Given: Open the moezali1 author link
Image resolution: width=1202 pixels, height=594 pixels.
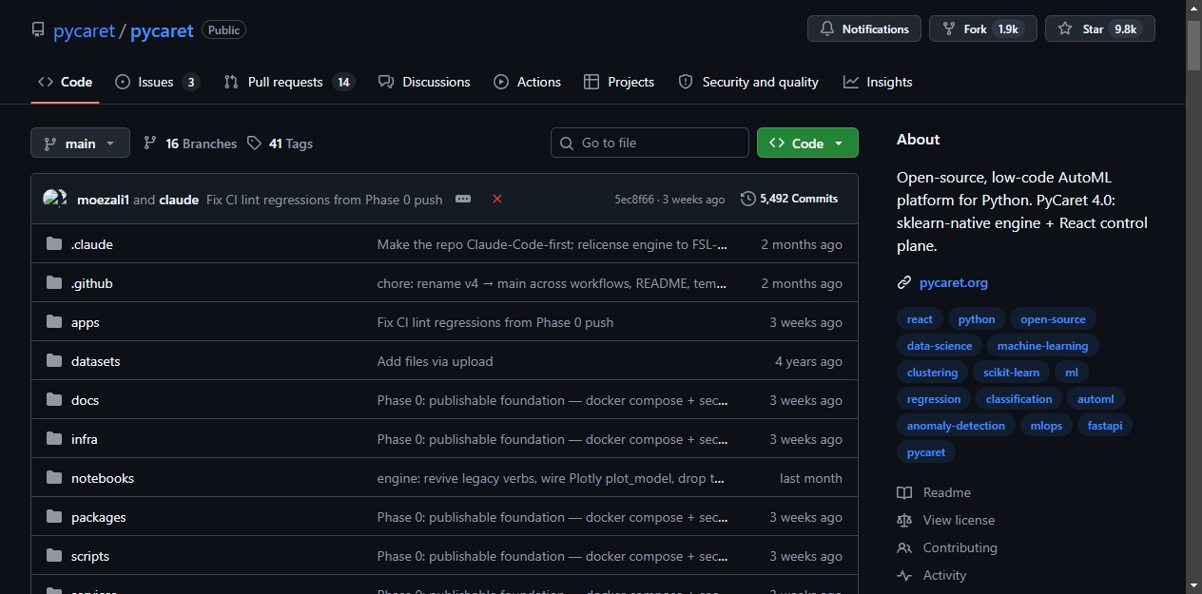Looking at the screenshot, I should point(103,200).
